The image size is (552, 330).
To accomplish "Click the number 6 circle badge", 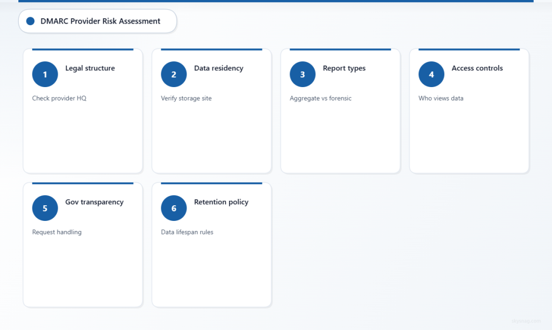I will point(174,208).
